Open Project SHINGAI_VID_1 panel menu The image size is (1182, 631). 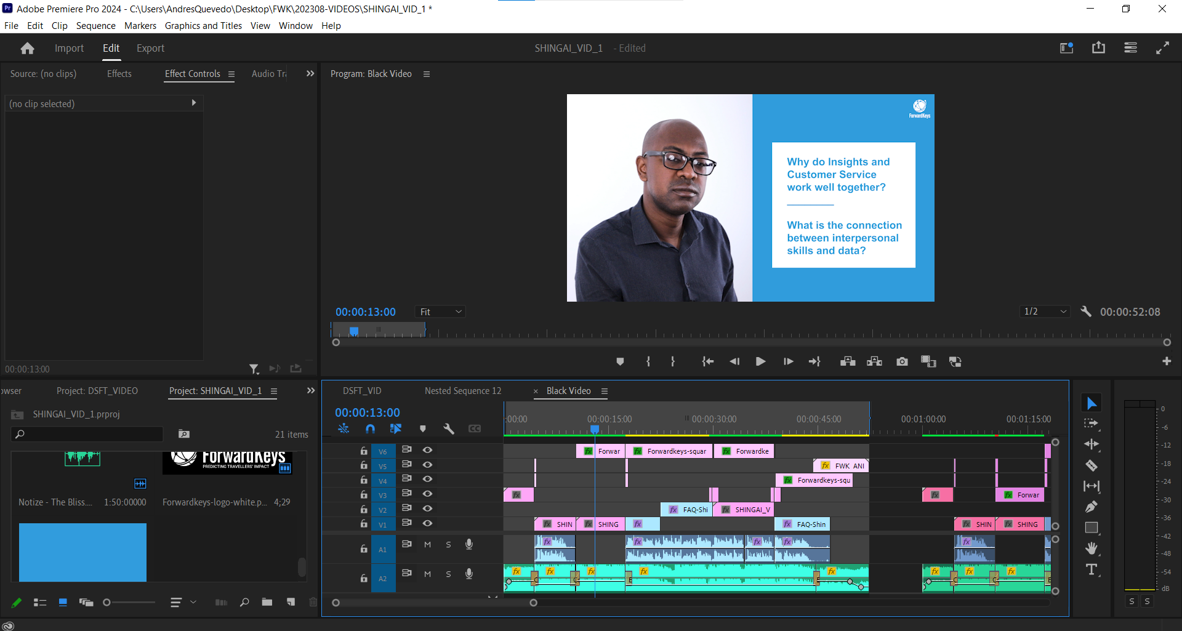pos(274,391)
